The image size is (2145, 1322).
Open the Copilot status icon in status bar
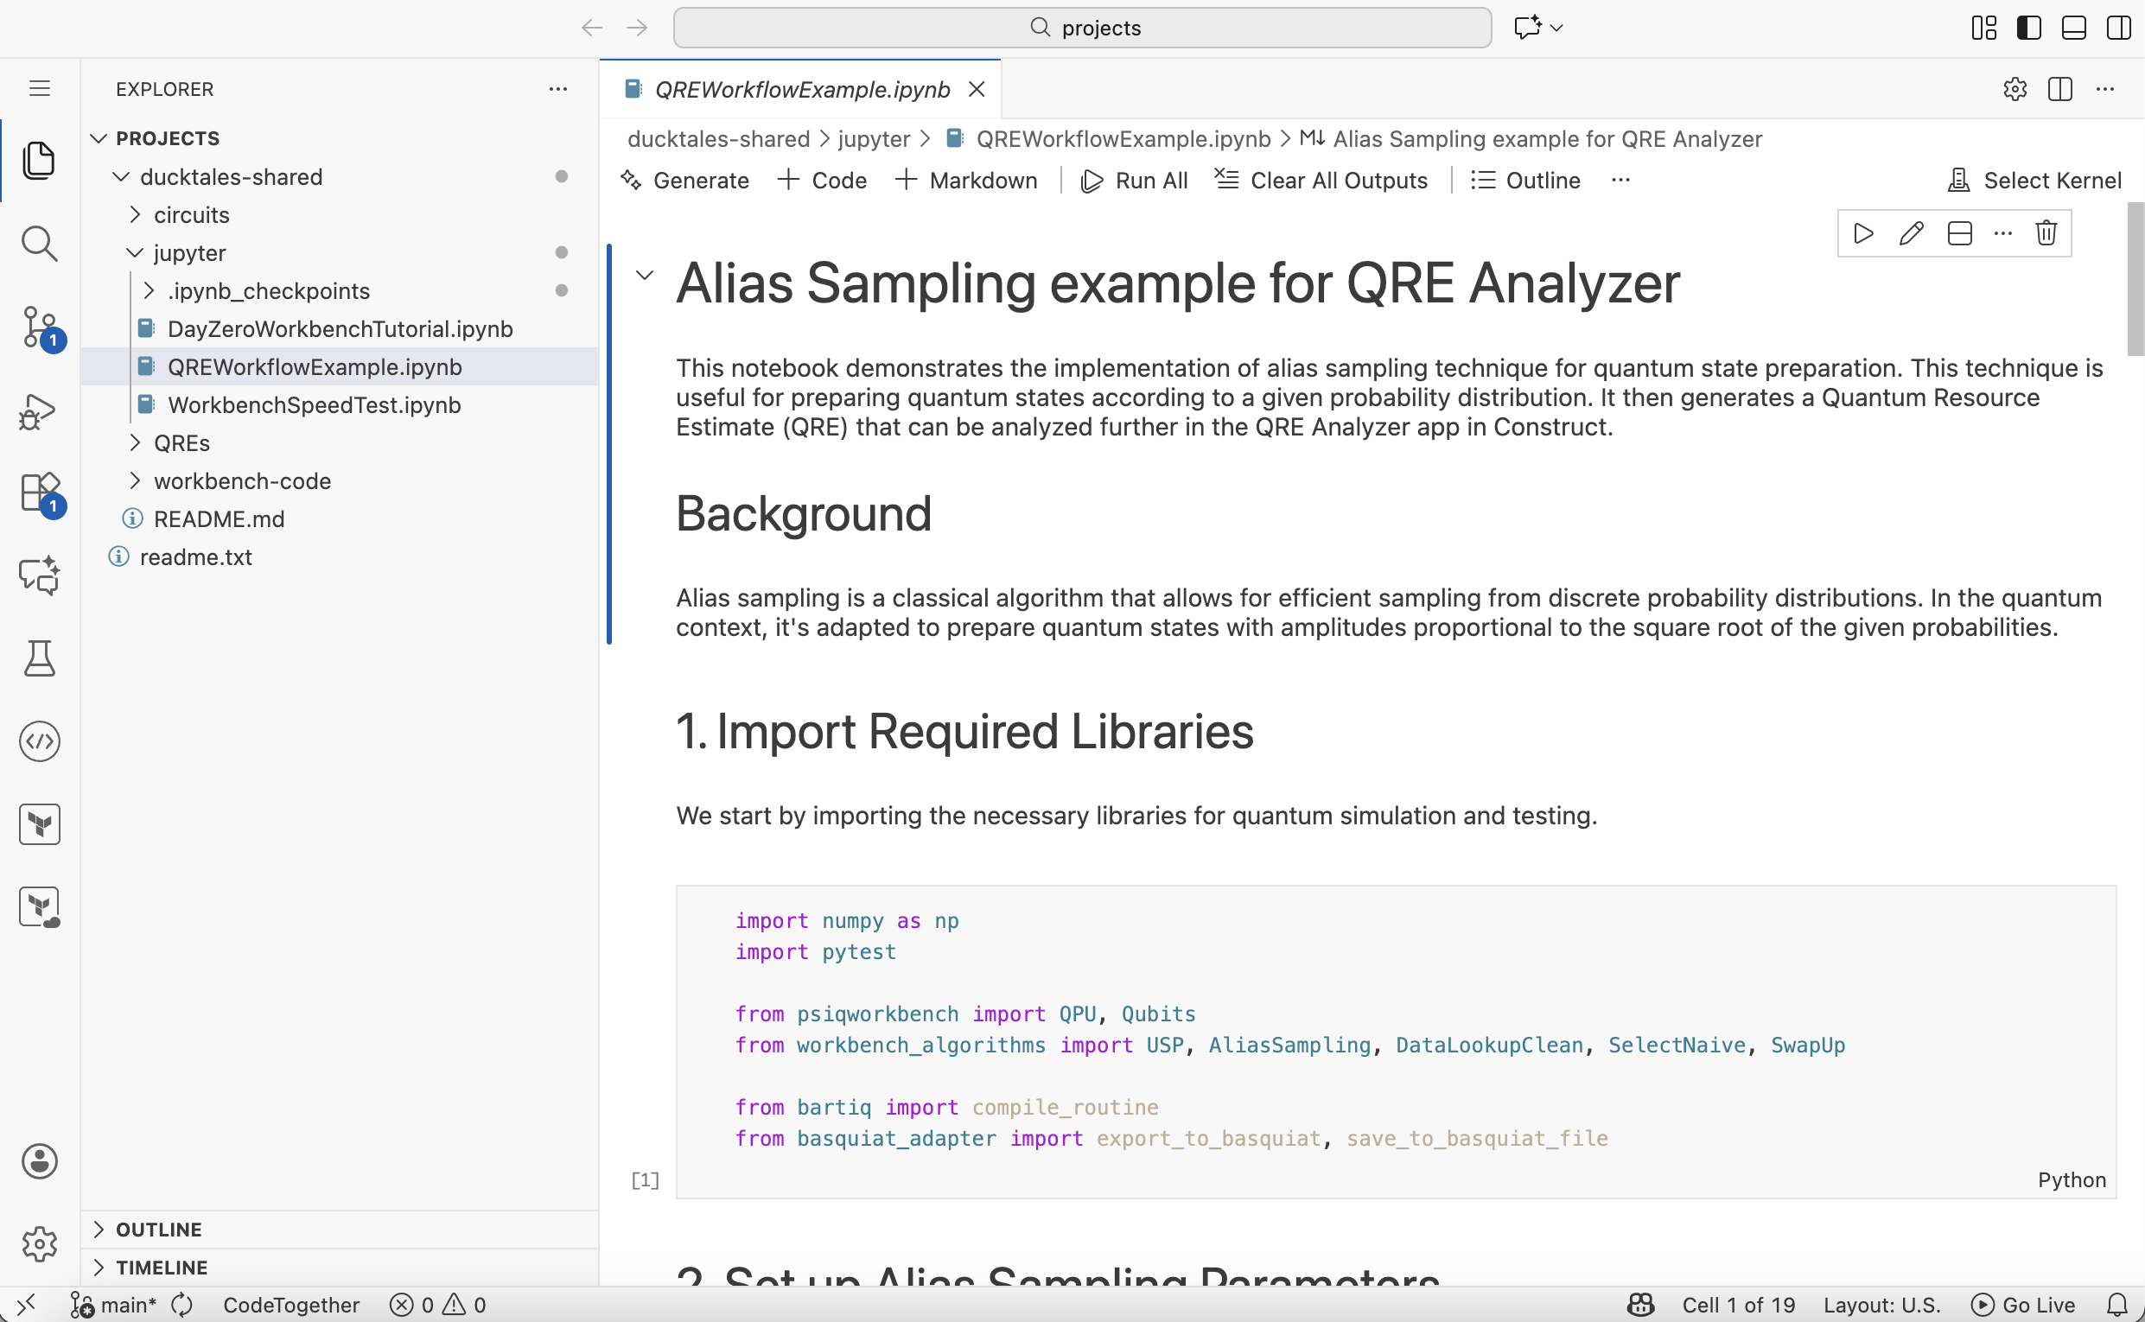coord(1640,1305)
